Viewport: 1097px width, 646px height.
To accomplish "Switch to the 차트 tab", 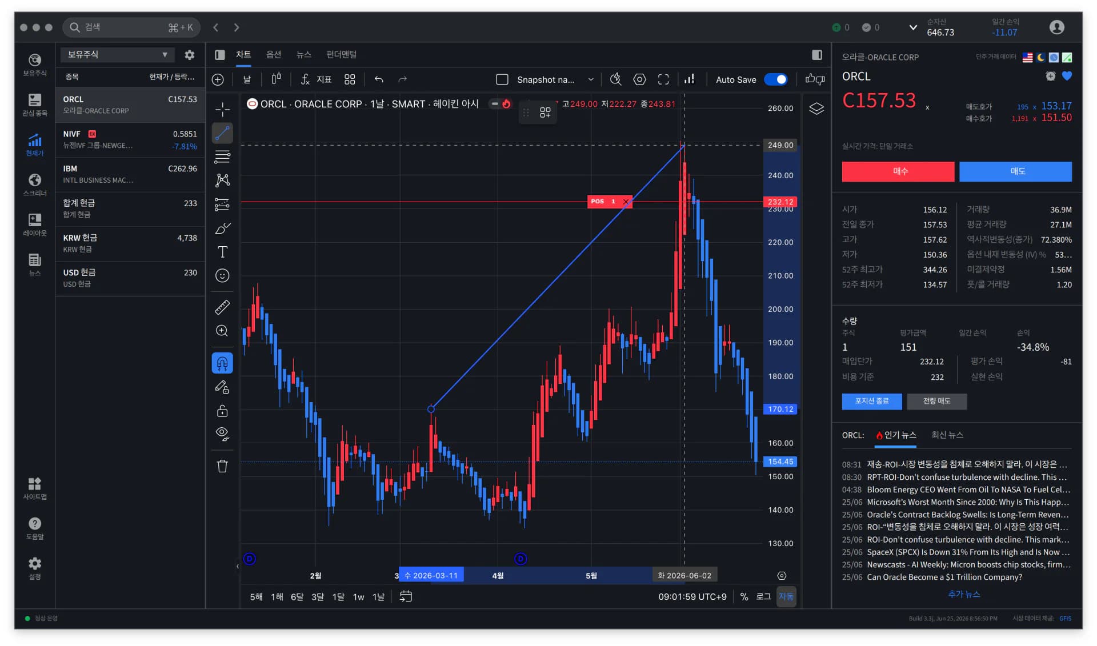I will pos(243,54).
